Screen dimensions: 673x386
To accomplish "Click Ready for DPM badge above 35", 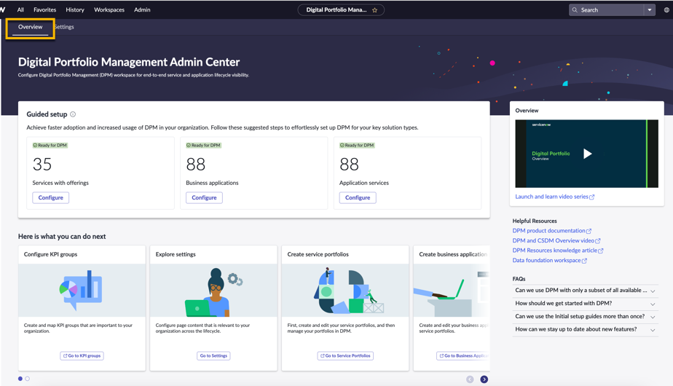I will [50, 145].
